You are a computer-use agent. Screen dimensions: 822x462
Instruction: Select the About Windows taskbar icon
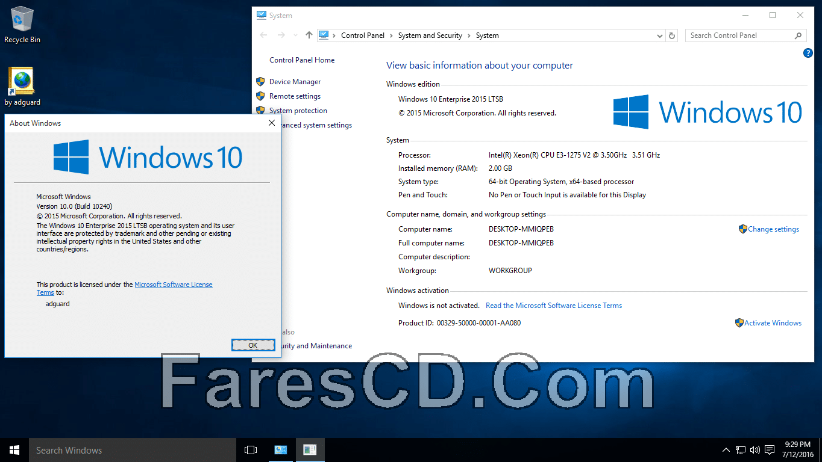coord(310,450)
